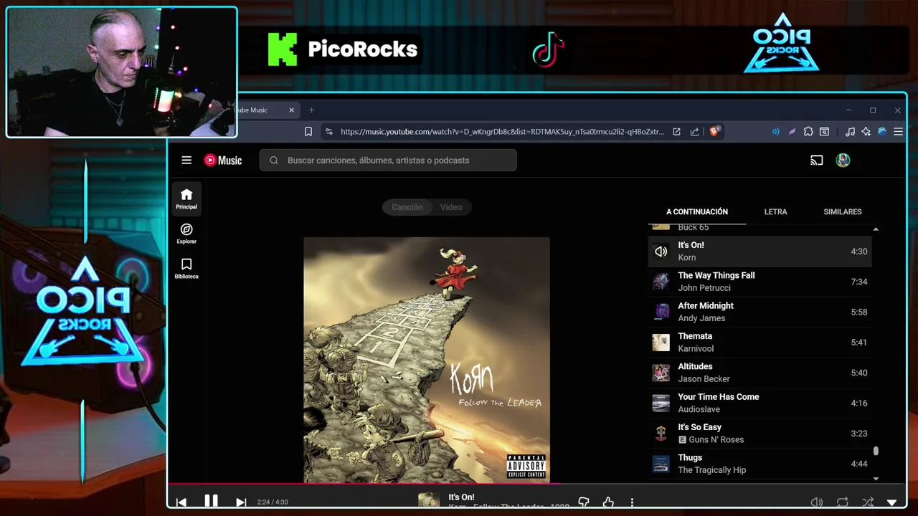Open the extensions puzzle icon

click(808, 132)
